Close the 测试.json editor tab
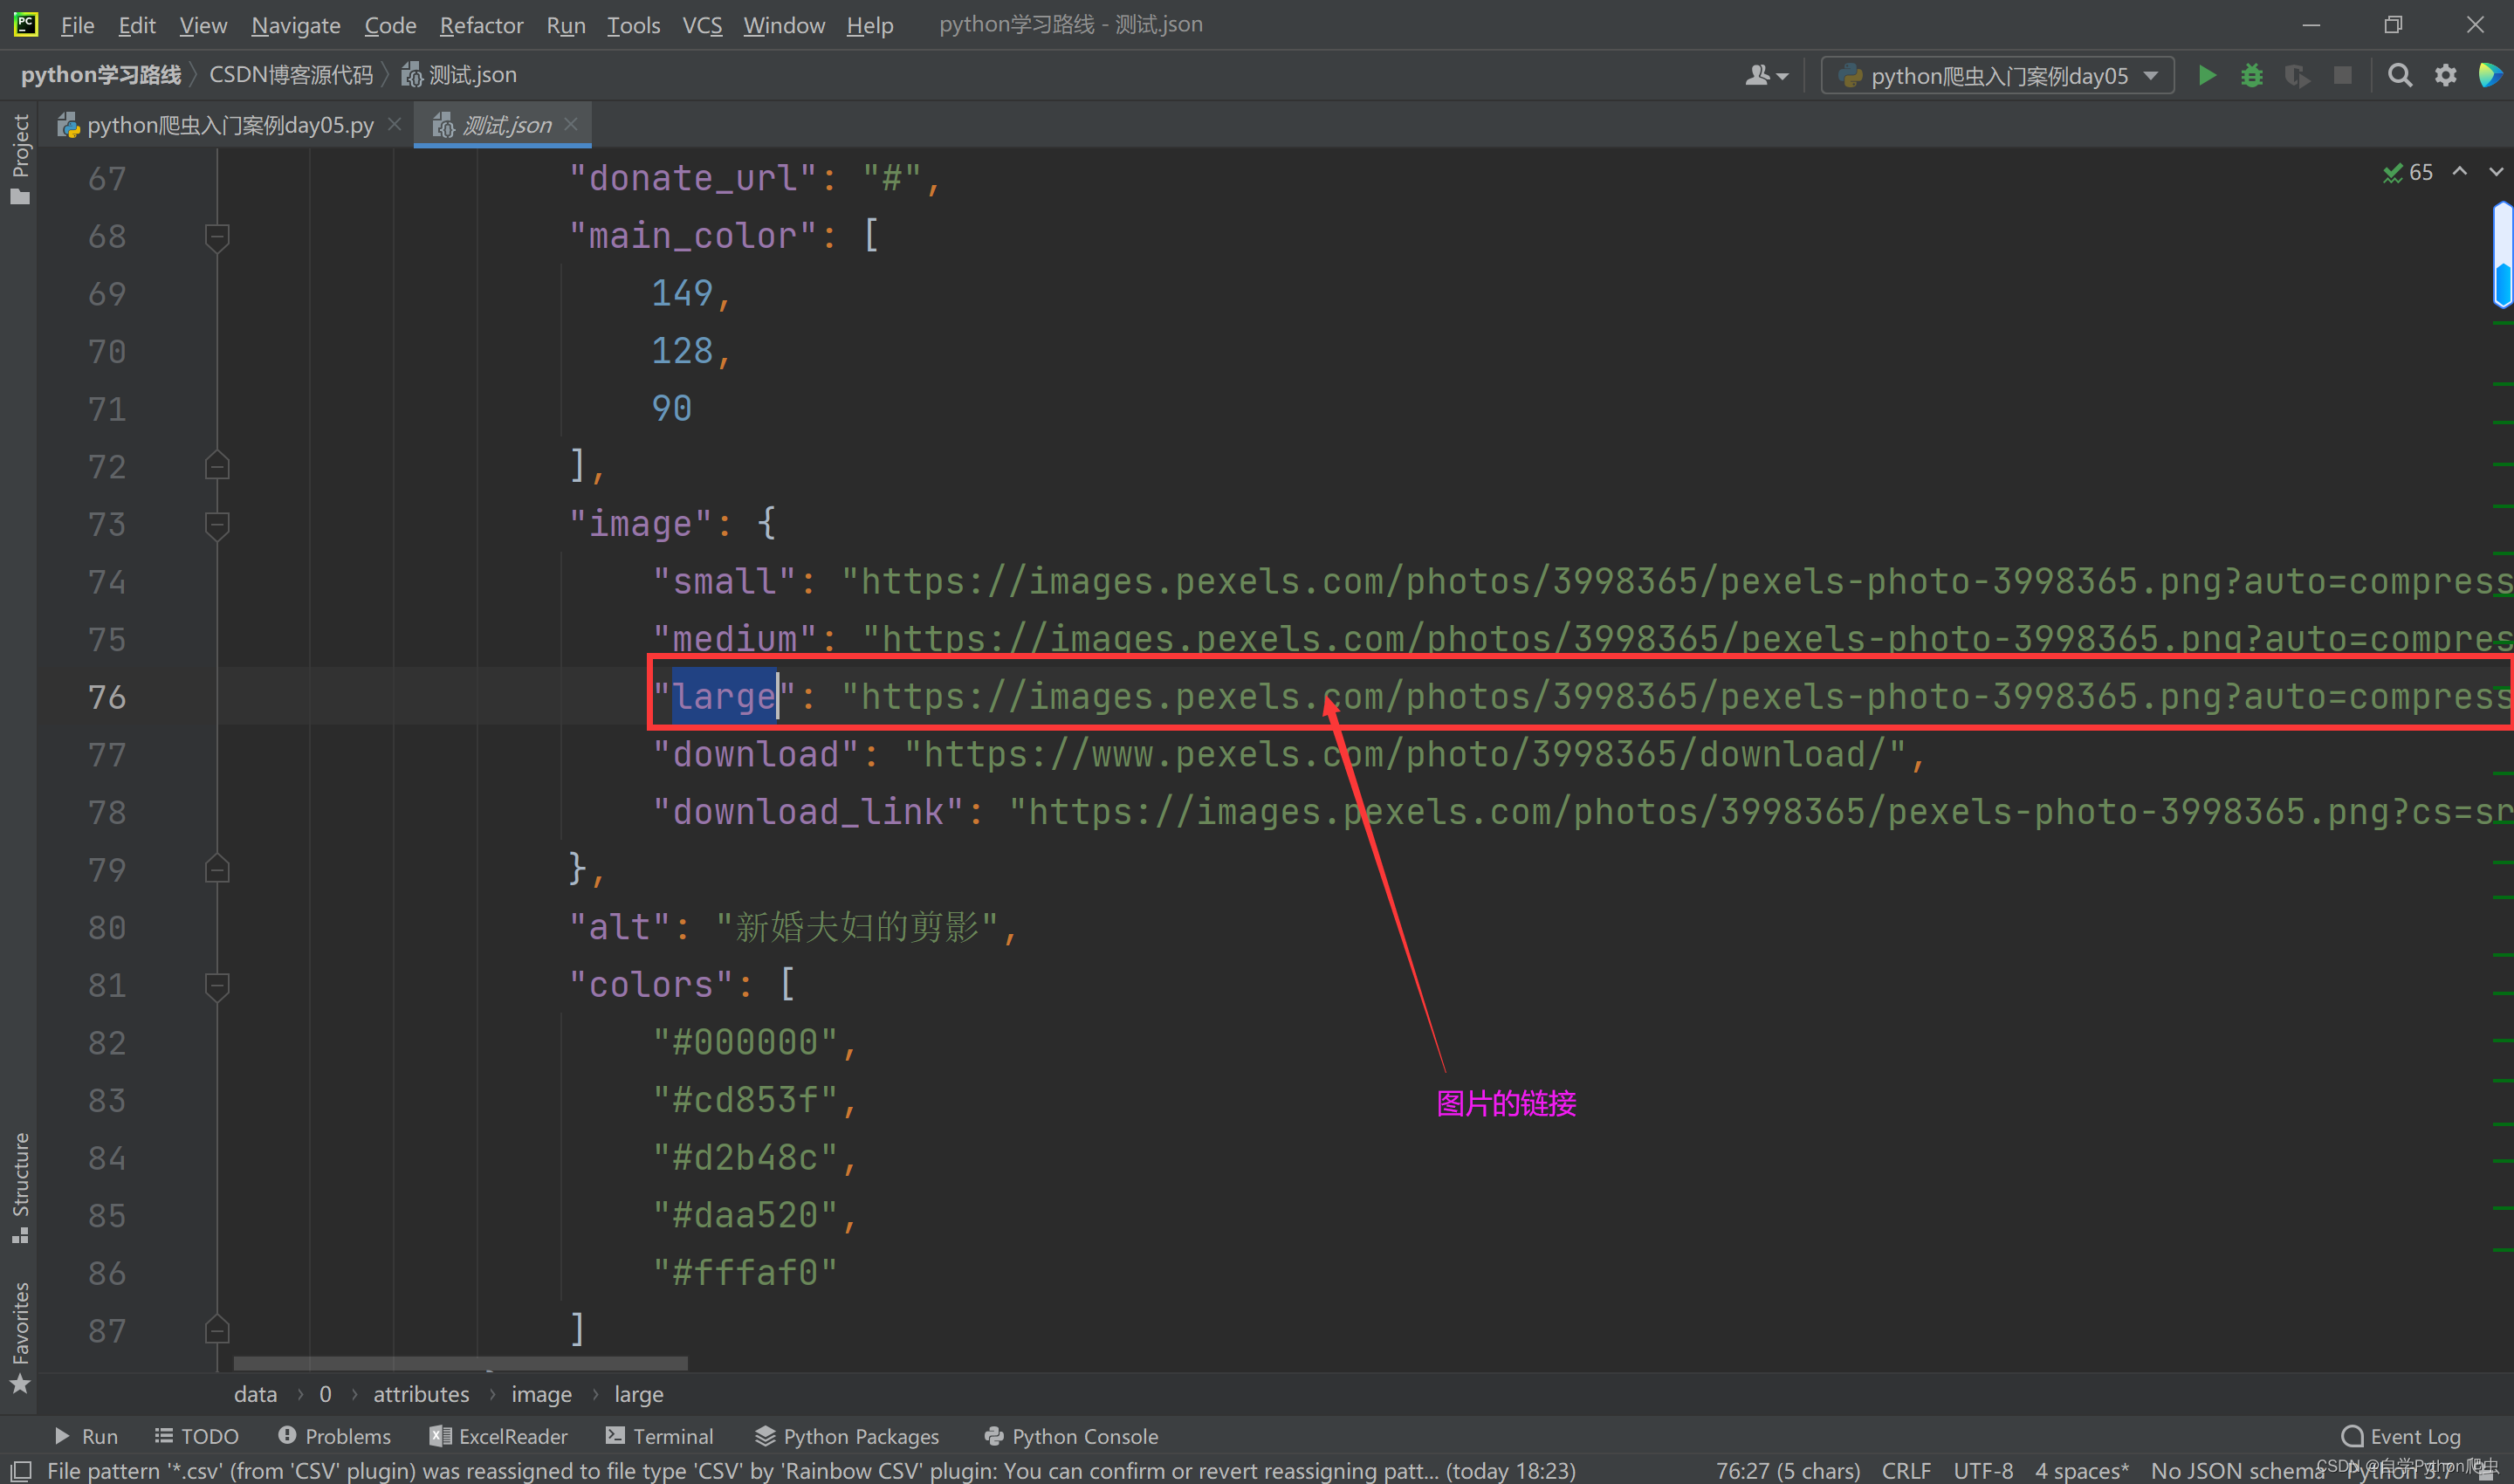2514x1484 pixels. (x=571, y=124)
